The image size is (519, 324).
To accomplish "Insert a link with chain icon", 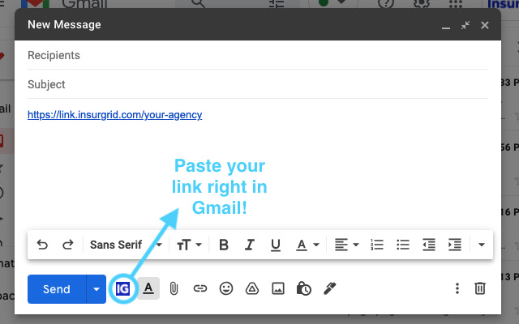I will point(200,288).
